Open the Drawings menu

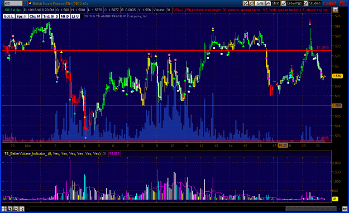(x=291, y=3)
